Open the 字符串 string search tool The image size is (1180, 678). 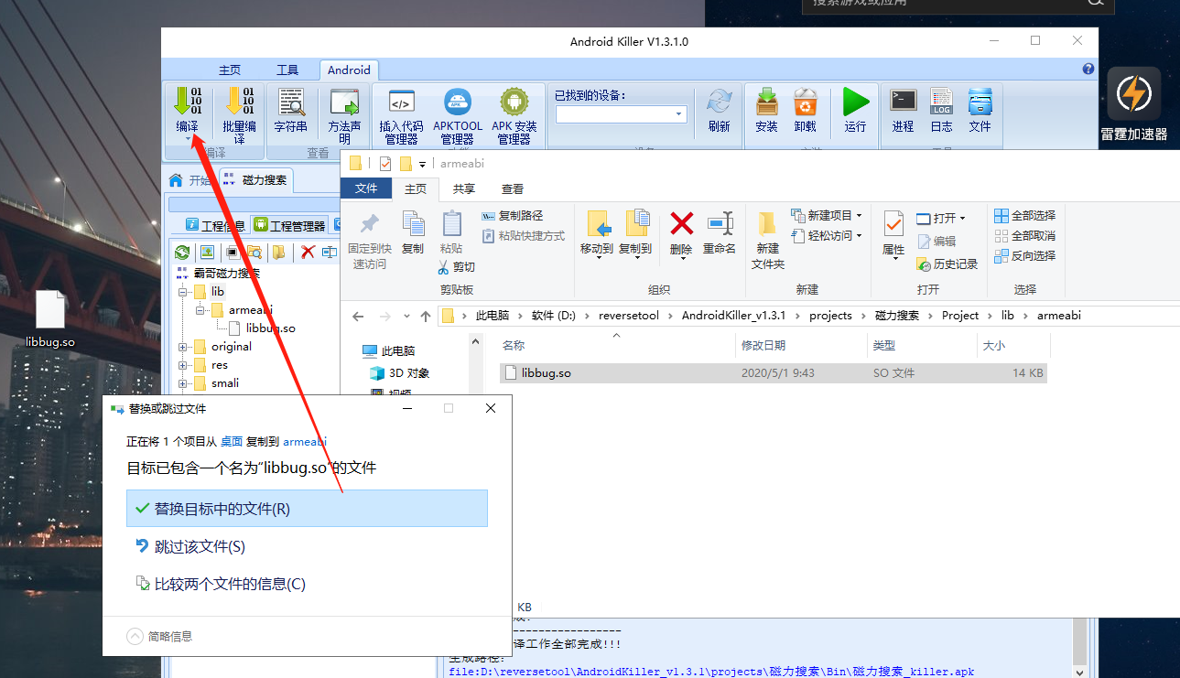tap(291, 102)
